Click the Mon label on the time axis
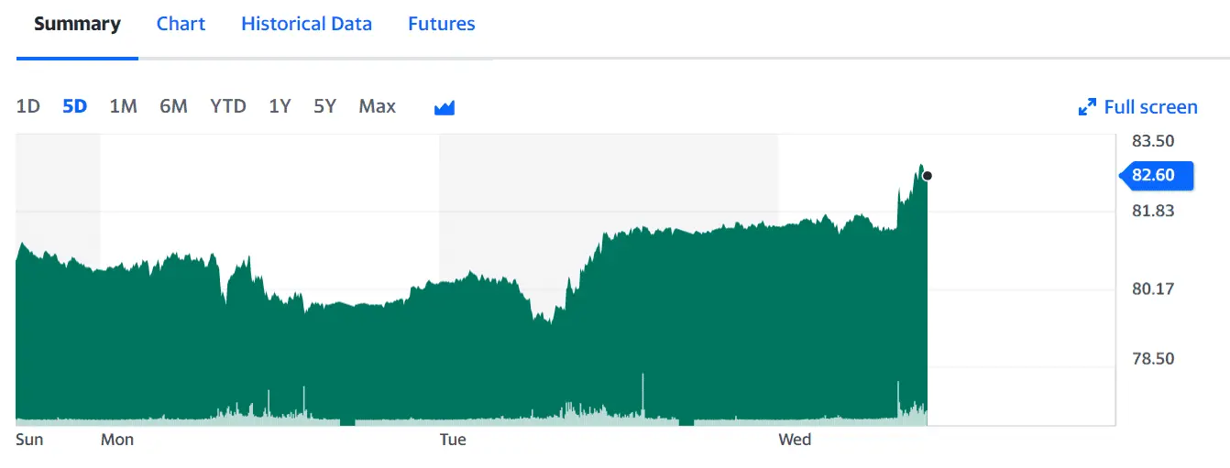 [117, 440]
